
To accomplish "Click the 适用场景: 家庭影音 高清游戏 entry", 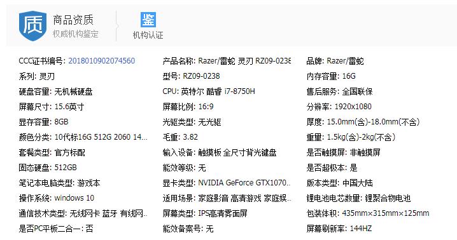I will (x=227, y=198).
